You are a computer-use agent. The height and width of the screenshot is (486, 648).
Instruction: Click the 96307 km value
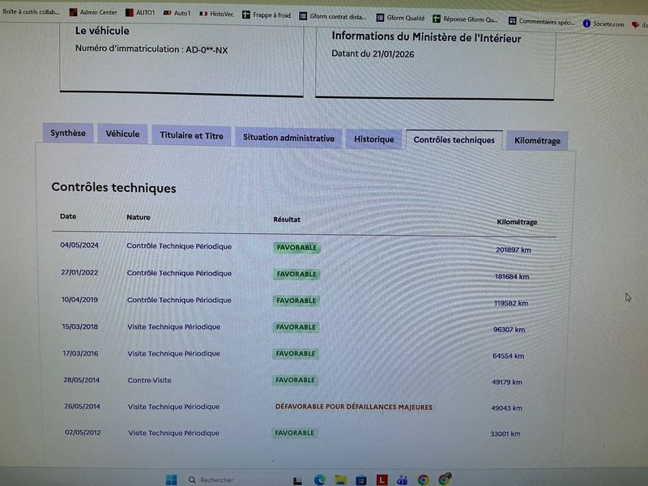click(509, 330)
